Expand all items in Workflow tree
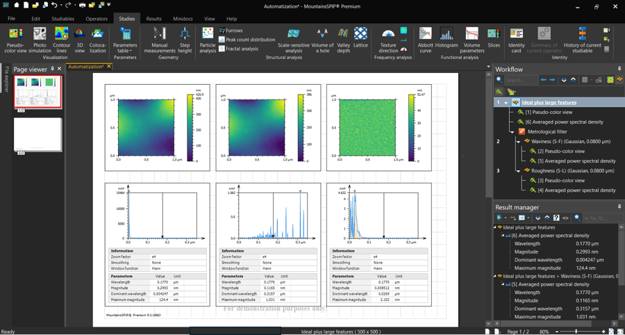Screen dimensions: 625x335 pyautogui.click(x=564, y=80)
